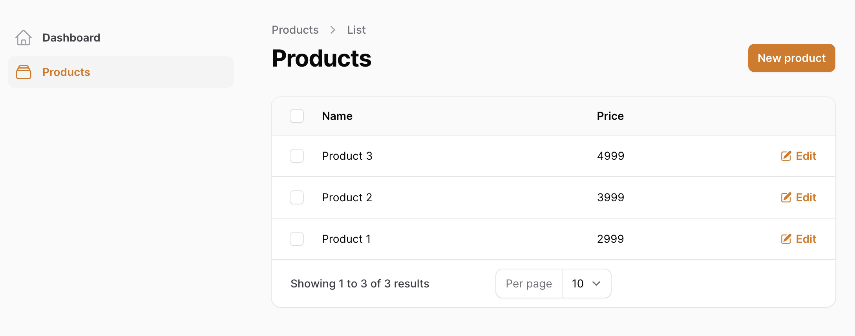This screenshot has width=855, height=336.
Task: Open the Per page dropdown showing 10
Action: pos(586,284)
